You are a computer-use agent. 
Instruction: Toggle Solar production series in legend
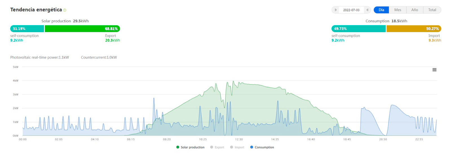(190, 147)
